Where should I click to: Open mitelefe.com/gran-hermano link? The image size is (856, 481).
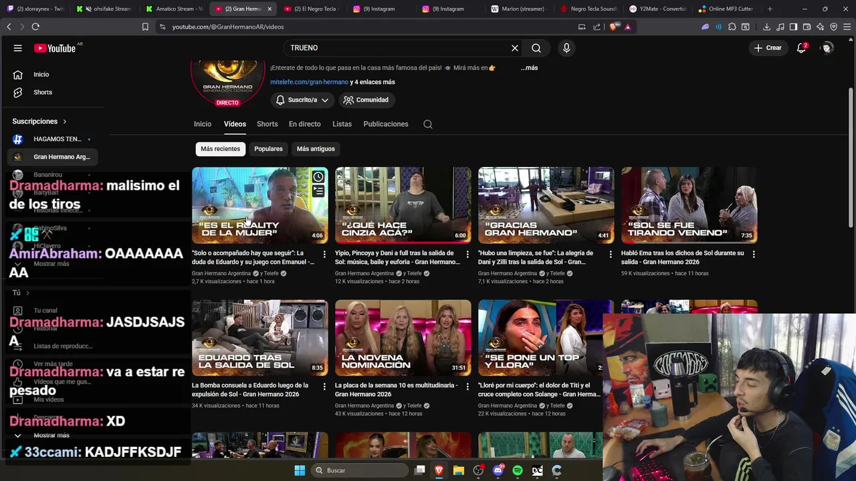tap(309, 82)
